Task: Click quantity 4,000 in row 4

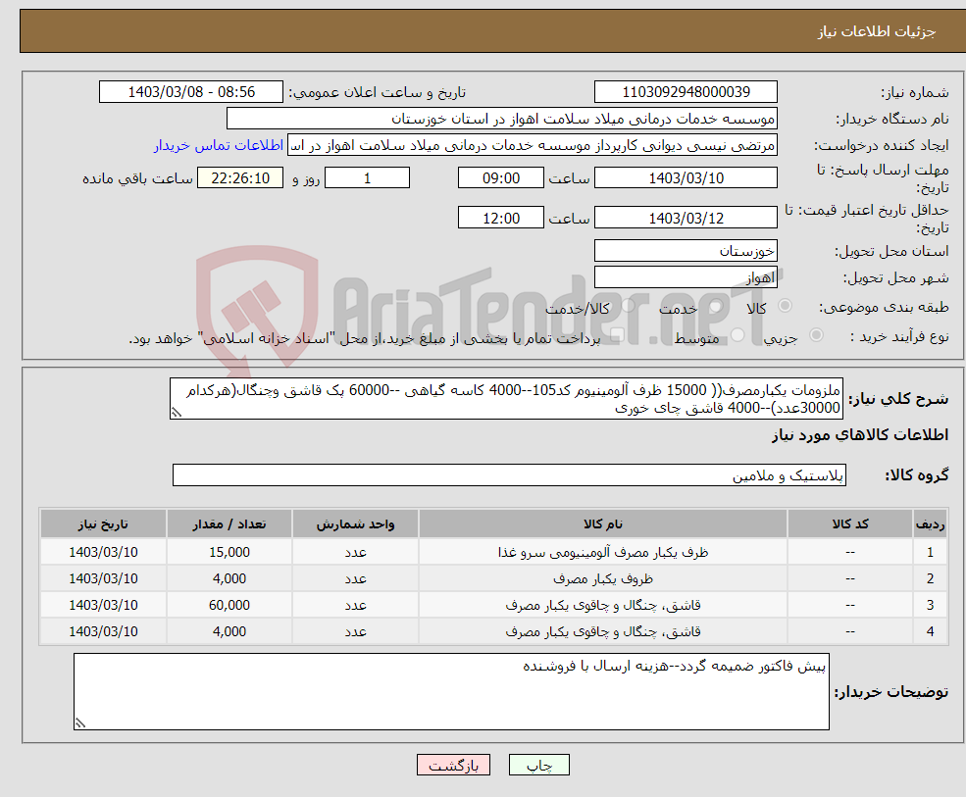Action: point(229,632)
